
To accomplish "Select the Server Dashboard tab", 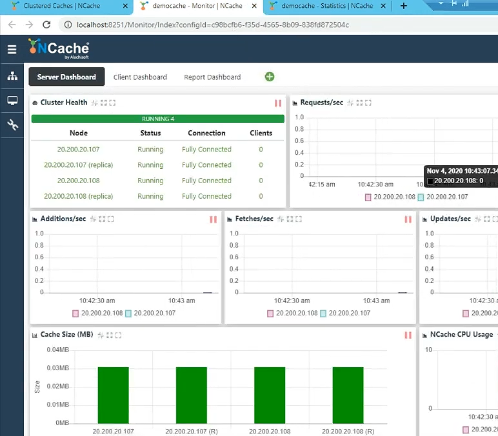I will tap(66, 77).
